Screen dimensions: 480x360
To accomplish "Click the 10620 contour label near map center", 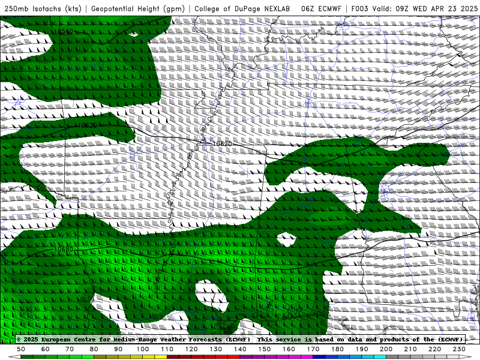I will 222,143.
